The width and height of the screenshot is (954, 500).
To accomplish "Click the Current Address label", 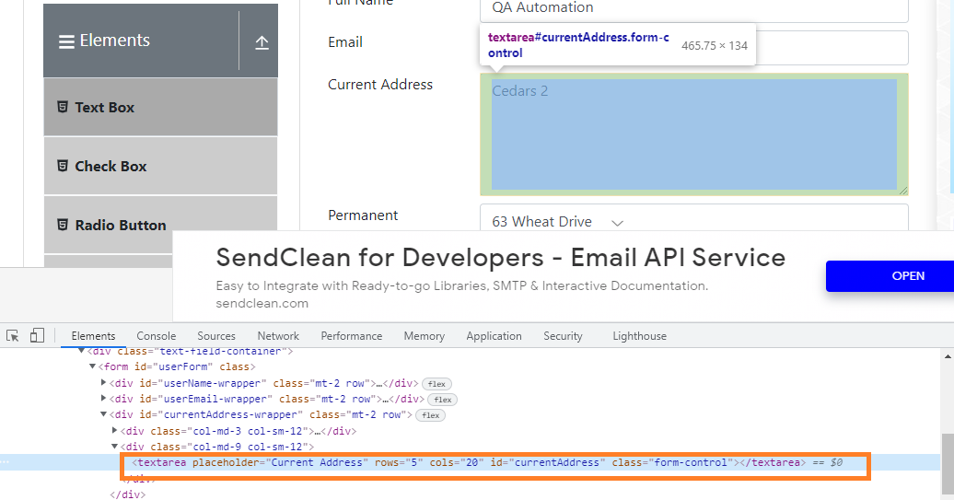I will (380, 85).
